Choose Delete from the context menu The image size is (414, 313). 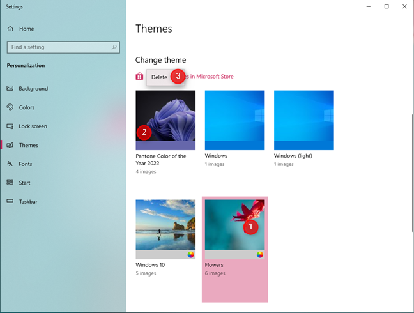point(159,77)
